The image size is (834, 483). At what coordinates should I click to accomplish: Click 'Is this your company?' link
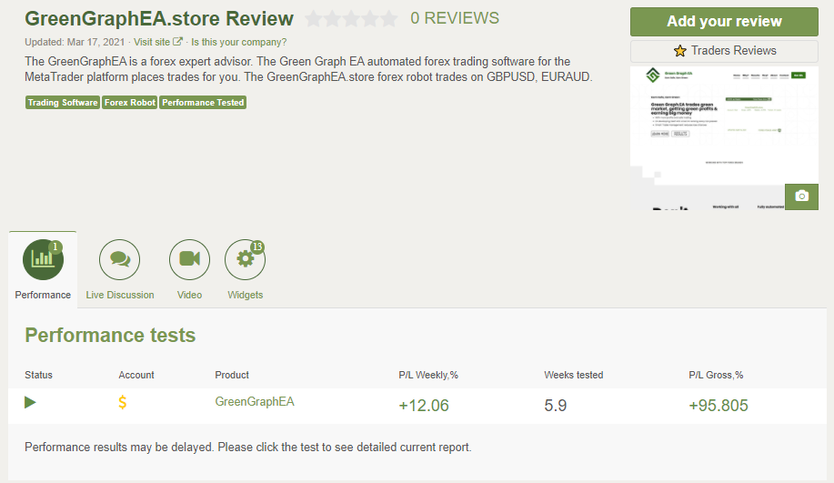click(239, 42)
